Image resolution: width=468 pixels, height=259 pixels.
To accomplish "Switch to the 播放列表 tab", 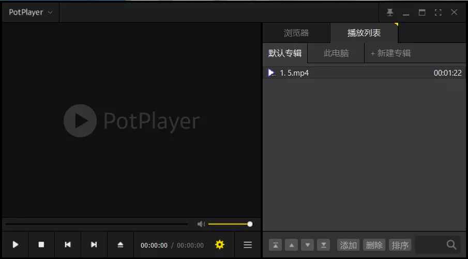I will (364, 33).
